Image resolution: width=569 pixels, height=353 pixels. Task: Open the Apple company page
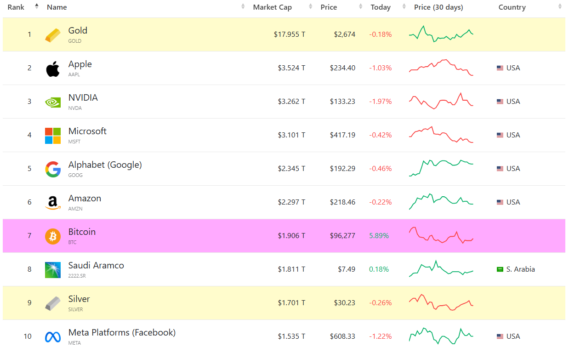tap(80, 64)
